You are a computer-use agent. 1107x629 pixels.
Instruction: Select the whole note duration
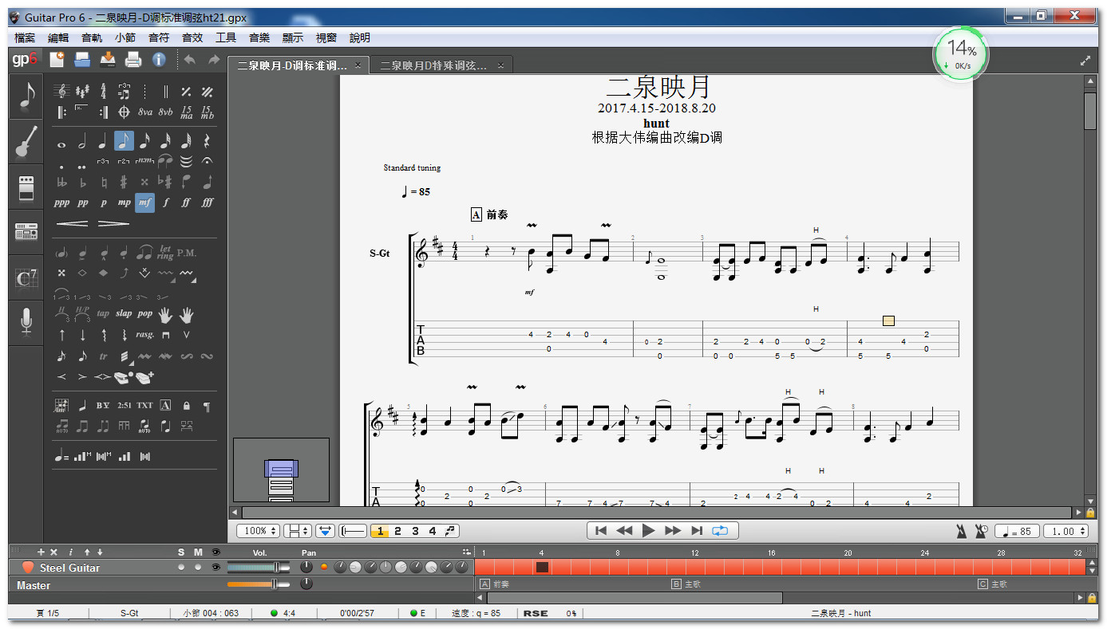(x=61, y=143)
